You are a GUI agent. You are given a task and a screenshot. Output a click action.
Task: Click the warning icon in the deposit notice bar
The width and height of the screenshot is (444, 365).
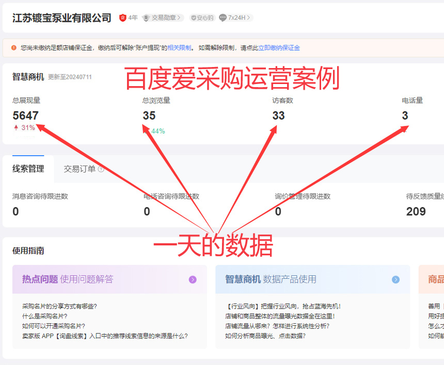click(13, 47)
